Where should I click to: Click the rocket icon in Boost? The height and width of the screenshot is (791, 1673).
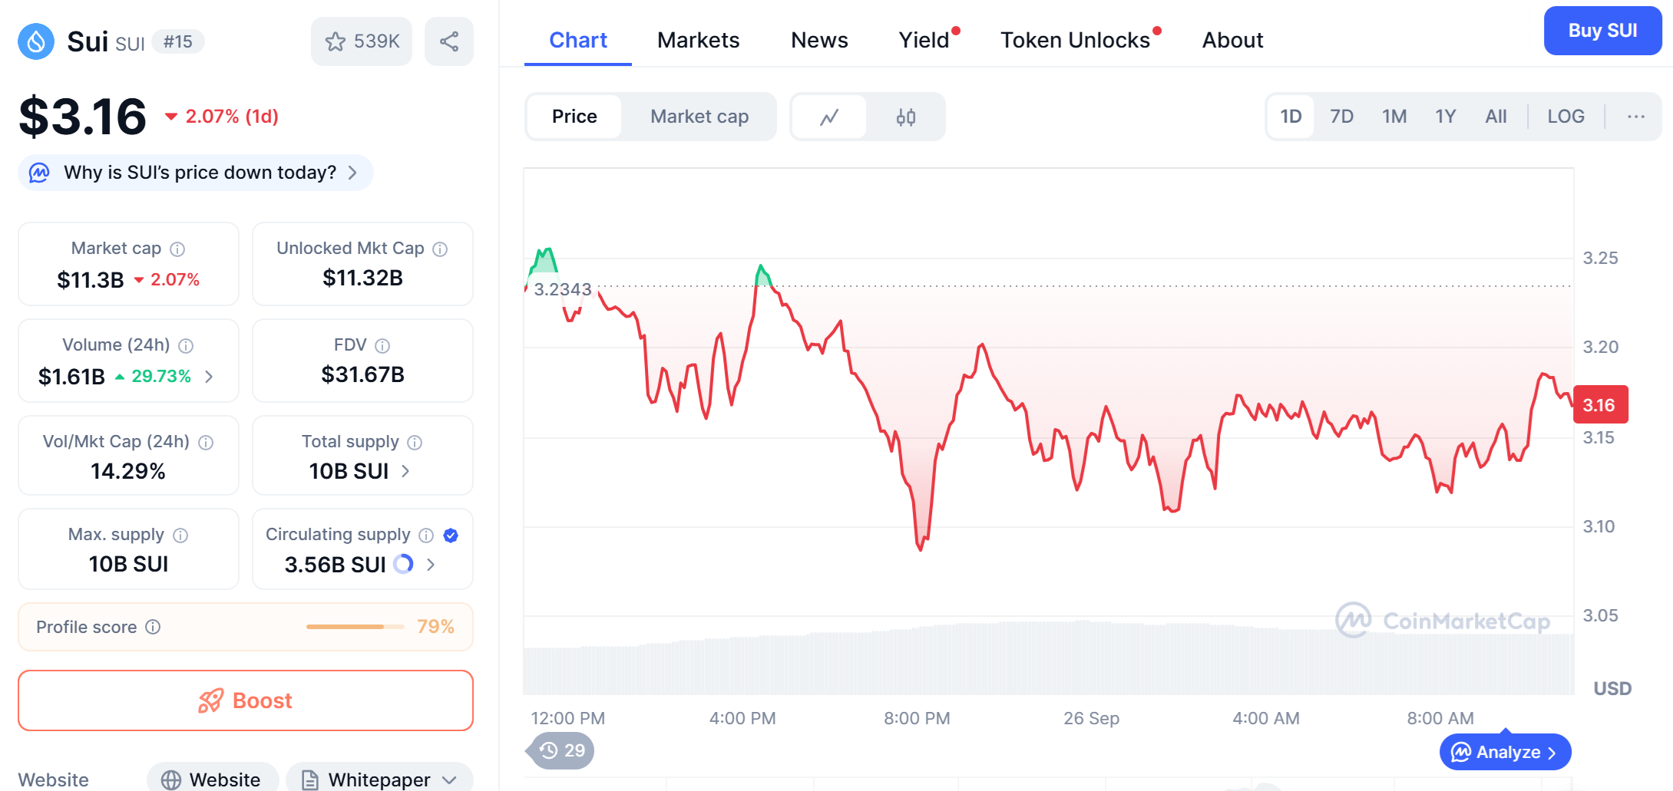tap(210, 700)
